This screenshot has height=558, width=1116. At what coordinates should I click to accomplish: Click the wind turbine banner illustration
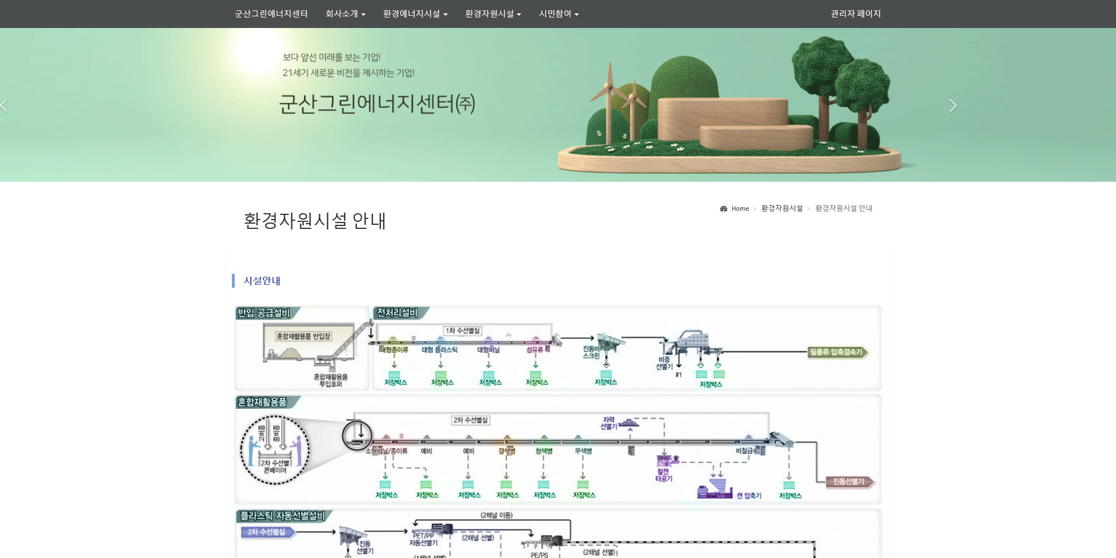[x=620, y=103]
